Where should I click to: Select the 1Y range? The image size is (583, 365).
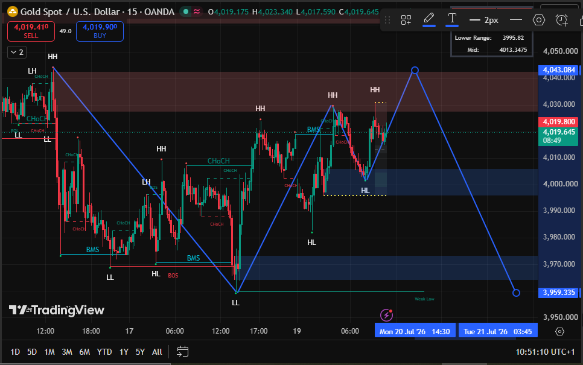tap(124, 352)
